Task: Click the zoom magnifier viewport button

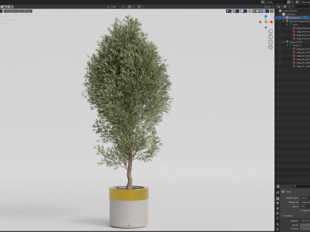Action: pos(271,32)
